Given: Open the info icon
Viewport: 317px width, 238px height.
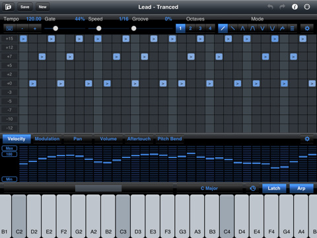Looking at the screenshot, I should tap(295, 7).
